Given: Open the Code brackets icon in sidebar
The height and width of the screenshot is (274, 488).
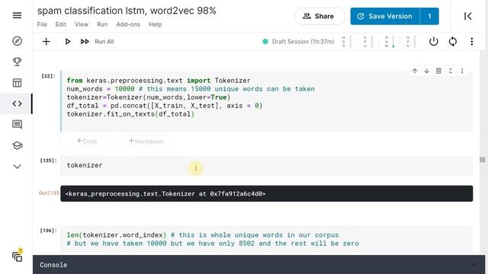Looking at the screenshot, I should tap(17, 104).
